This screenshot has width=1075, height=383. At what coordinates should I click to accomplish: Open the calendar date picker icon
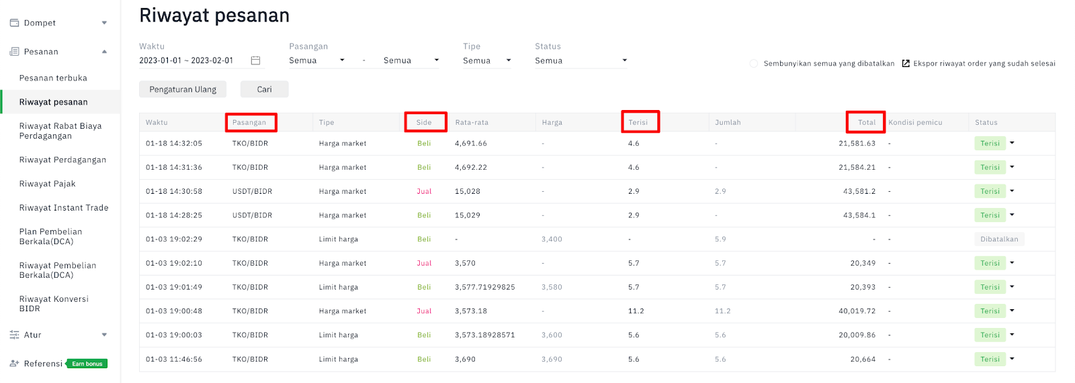(255, 60)
